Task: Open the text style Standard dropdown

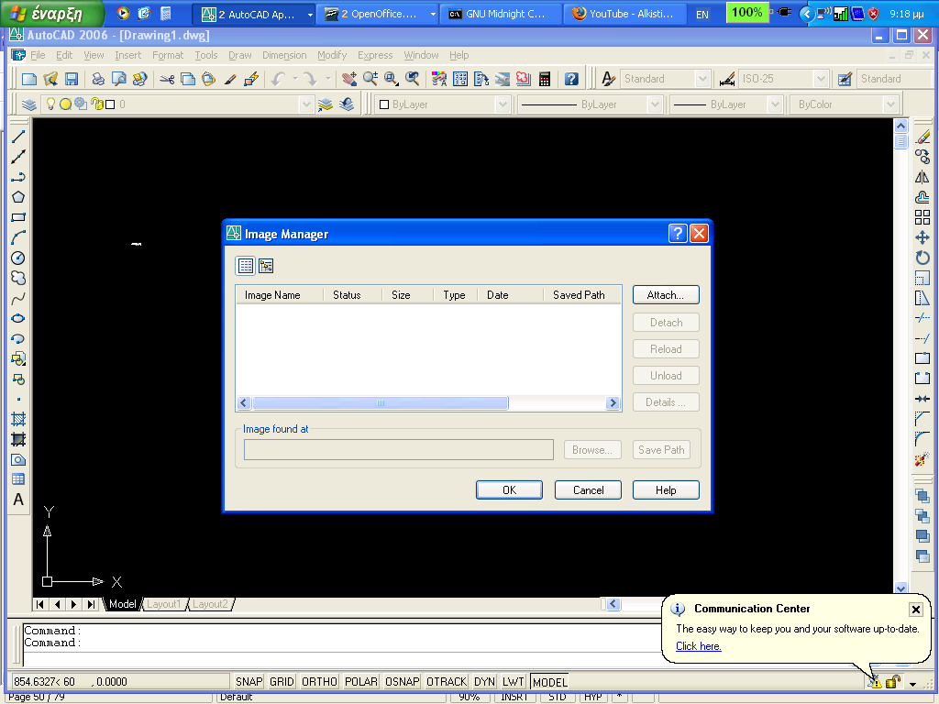Action: [x=702, y=79]
